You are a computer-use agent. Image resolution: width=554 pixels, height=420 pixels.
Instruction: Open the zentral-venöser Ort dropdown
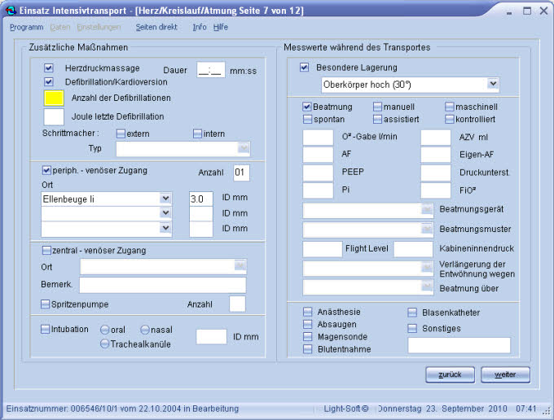240,265
